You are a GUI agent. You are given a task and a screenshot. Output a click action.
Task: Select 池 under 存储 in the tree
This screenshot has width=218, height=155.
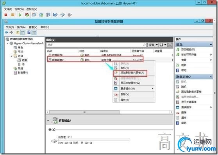tap(23, 64)
